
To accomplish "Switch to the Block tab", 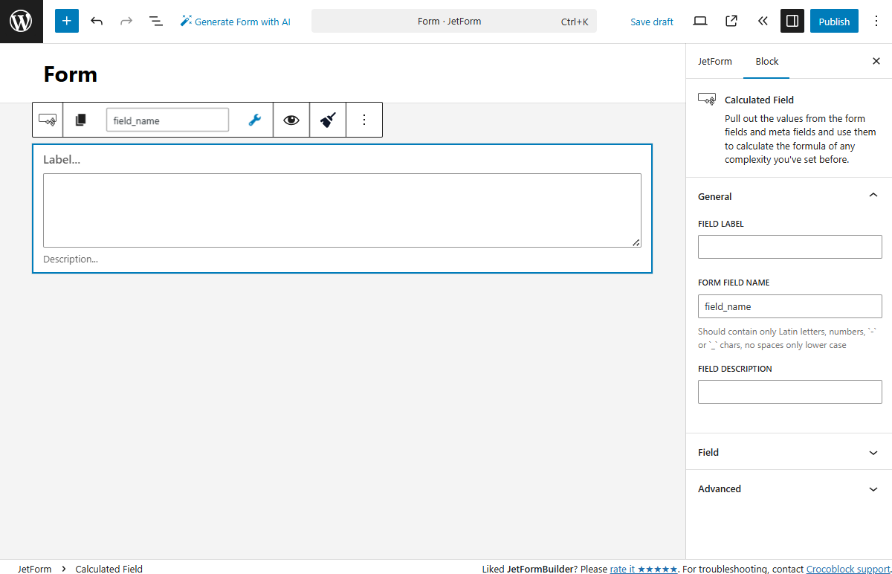I will (x=767, y=62).
